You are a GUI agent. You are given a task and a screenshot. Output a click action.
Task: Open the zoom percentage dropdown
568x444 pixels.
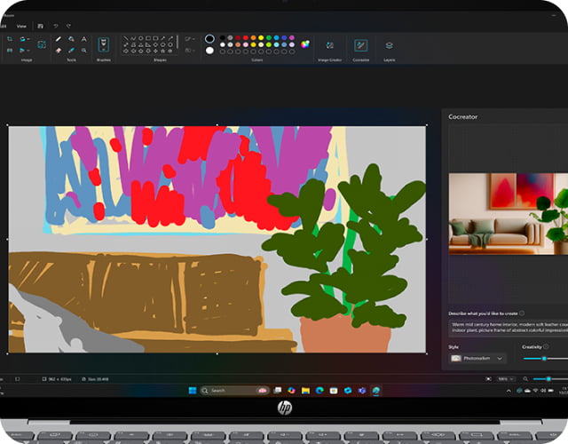pos(506,379)
